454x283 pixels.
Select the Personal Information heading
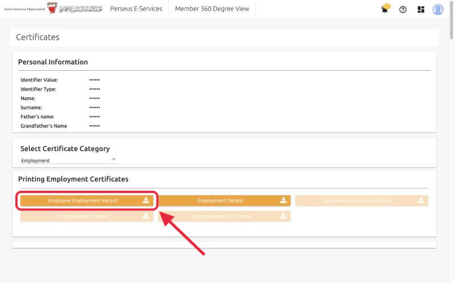(53, 62)
